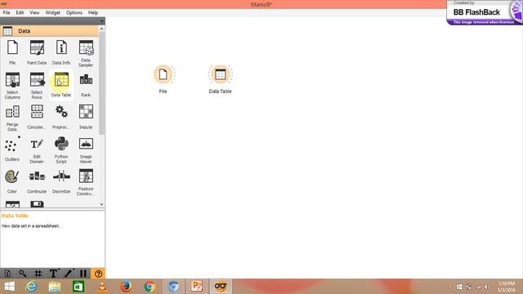The height and width of the screenshot is (294, 523).
Task: Select the Color widget
Action: tap(12, 181)
